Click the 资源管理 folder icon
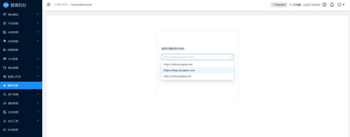Image resolution: width=350 pixels, height=137 pixels. (4, 50)
